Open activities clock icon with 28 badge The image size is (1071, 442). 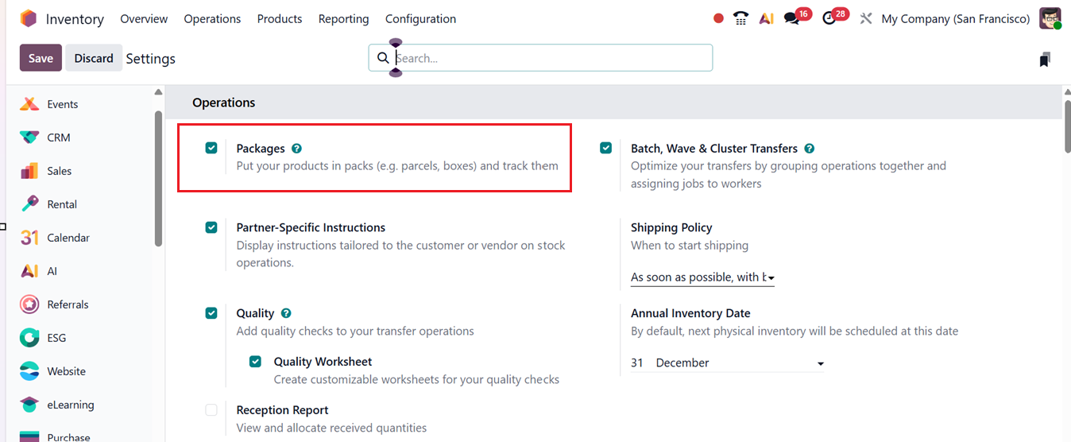(829, 18)
